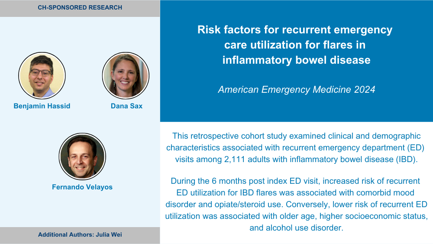Select the paragraph about 6 months post index ED visit
The image size is (433, 244).
296,204
